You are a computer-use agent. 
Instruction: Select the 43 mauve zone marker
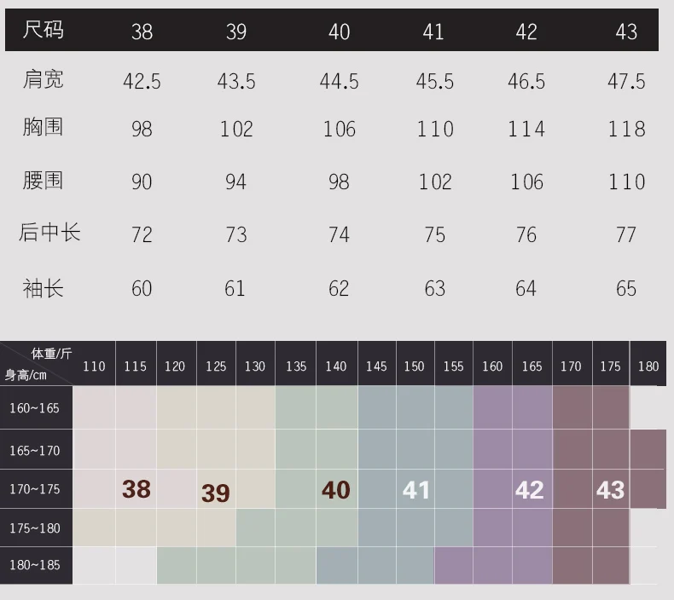[x=610, y=490]
